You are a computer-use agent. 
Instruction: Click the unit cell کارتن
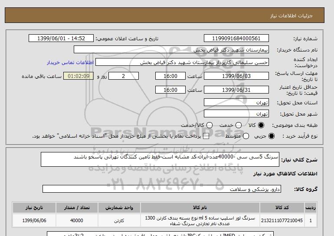[119, 220]
